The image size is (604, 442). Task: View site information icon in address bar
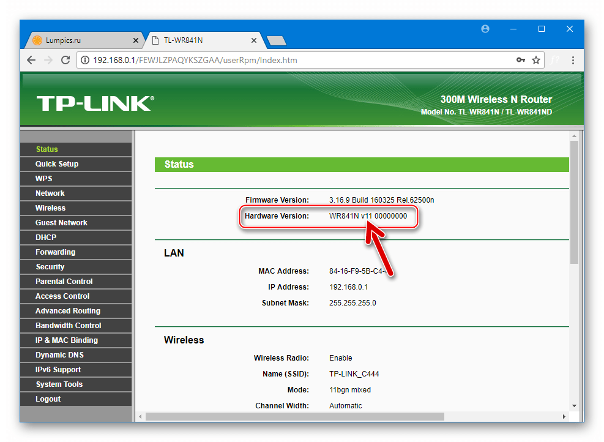click(x=85, y=60)
